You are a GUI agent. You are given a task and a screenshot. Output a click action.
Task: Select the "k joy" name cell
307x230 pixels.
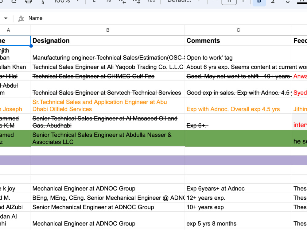click(x=15, y=188)
